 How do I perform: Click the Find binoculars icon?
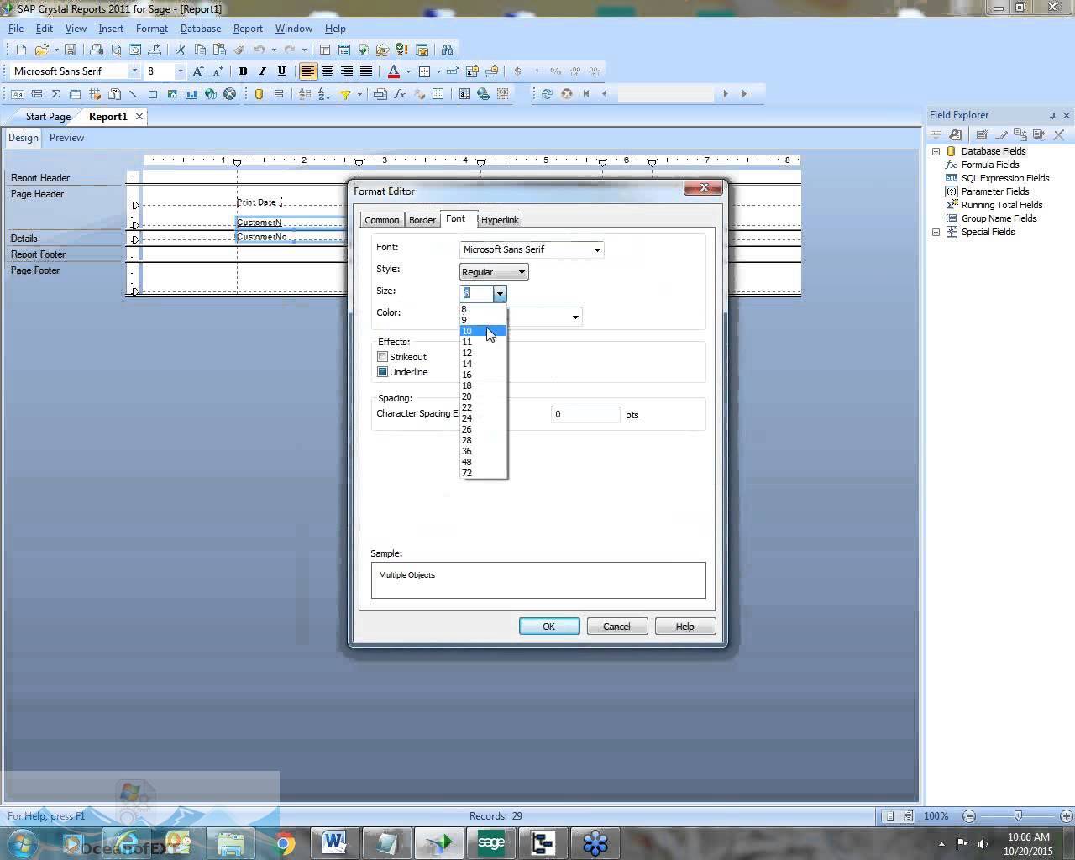coord(447,50)
